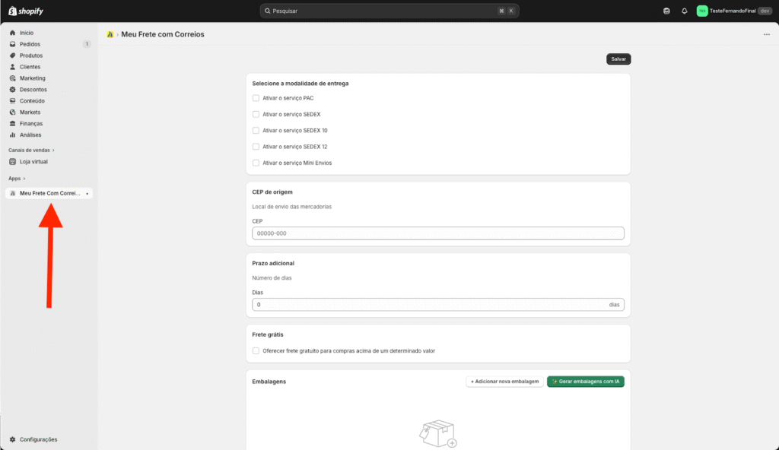The width and height of the screenshot is (779, 450).
Task: Open the three-dot menu at page top right
Action: [x=766, y=34]
